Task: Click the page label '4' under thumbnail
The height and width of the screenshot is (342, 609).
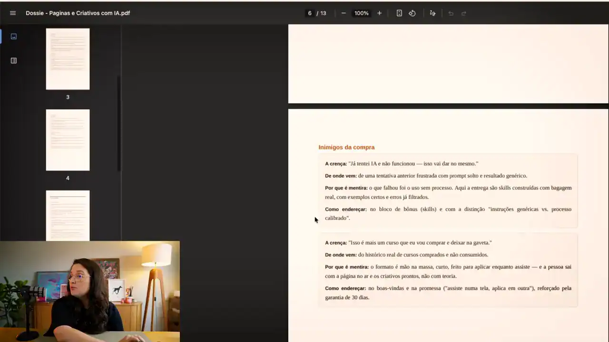Action: [68, 178]
